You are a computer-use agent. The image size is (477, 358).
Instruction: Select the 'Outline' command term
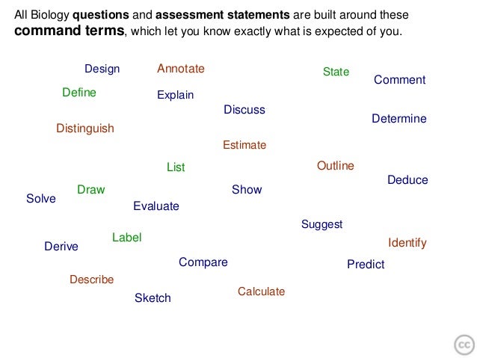point(336,166)
